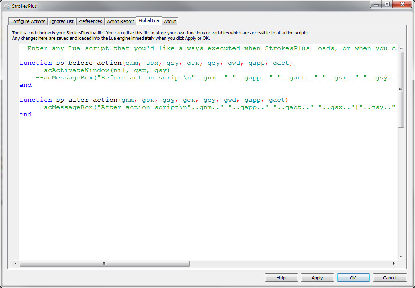
Task: Click the sp_after_action function name
Action: point(86,100)
